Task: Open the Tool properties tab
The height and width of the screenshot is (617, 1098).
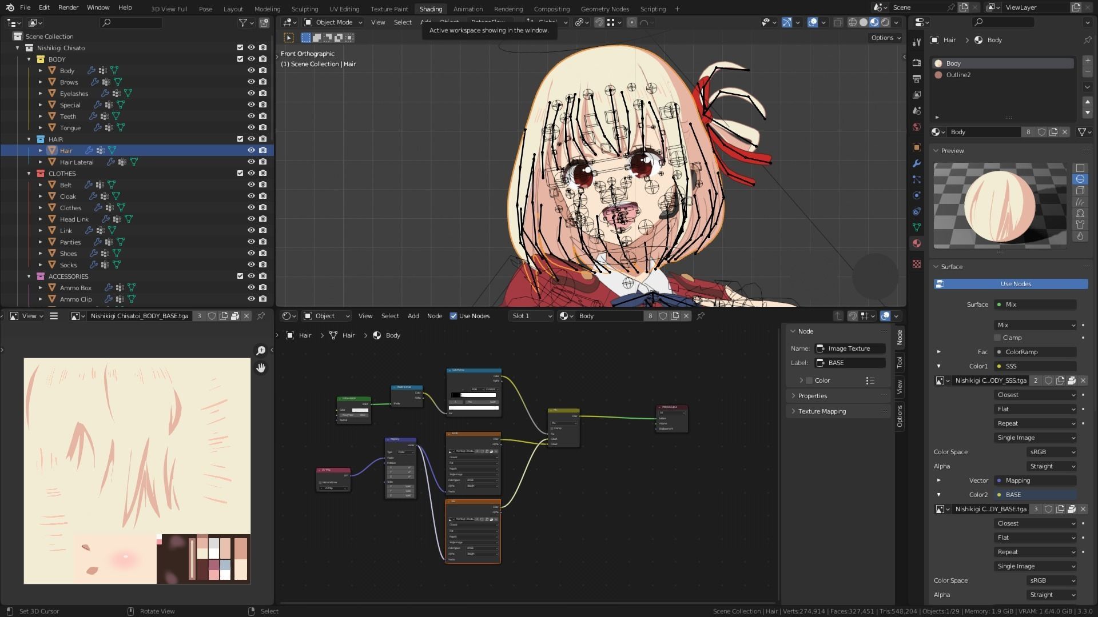Action: point(917,42)
